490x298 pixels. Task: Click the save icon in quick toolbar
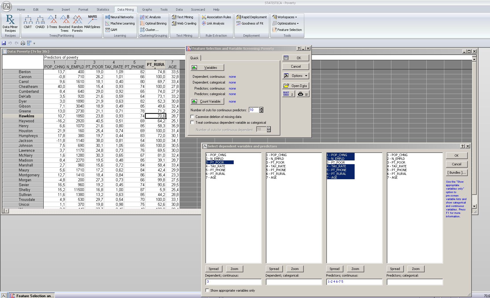click(4, 43)
